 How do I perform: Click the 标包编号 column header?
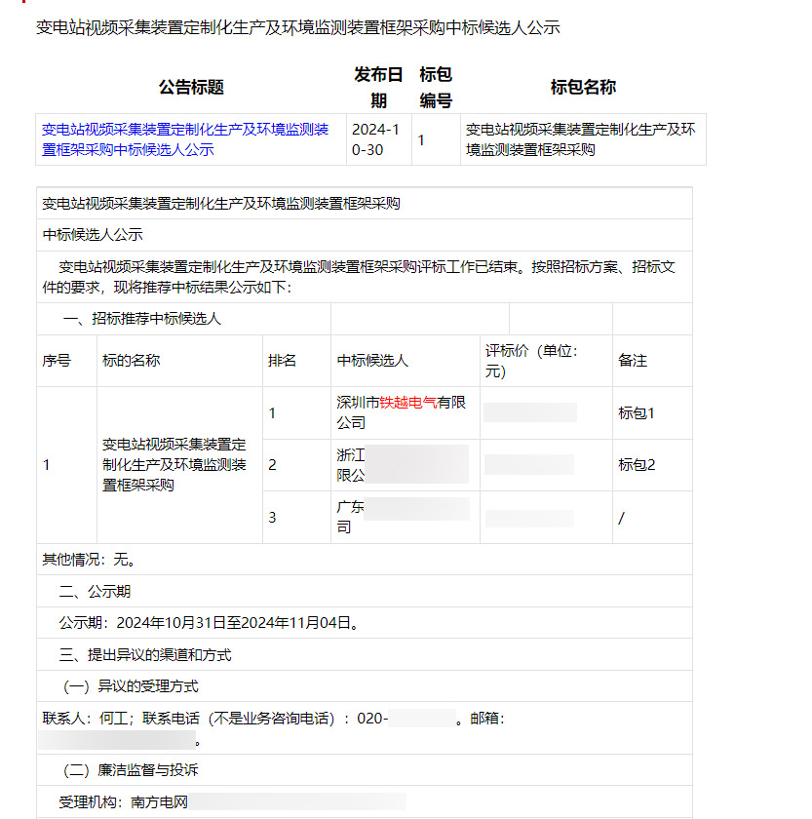(436, 87)
